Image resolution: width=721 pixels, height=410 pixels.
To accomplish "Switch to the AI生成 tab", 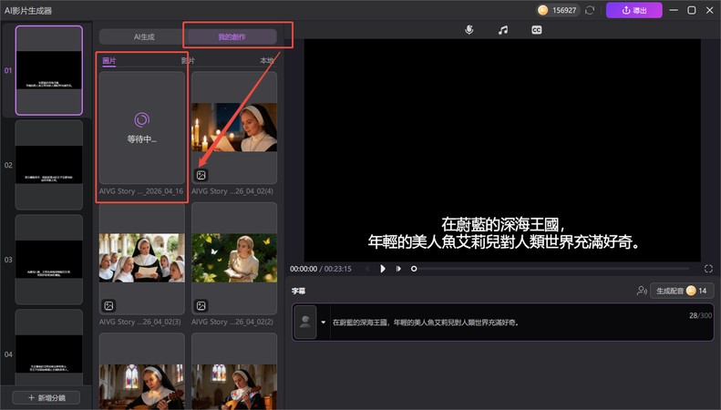I will tap(144, 36).
